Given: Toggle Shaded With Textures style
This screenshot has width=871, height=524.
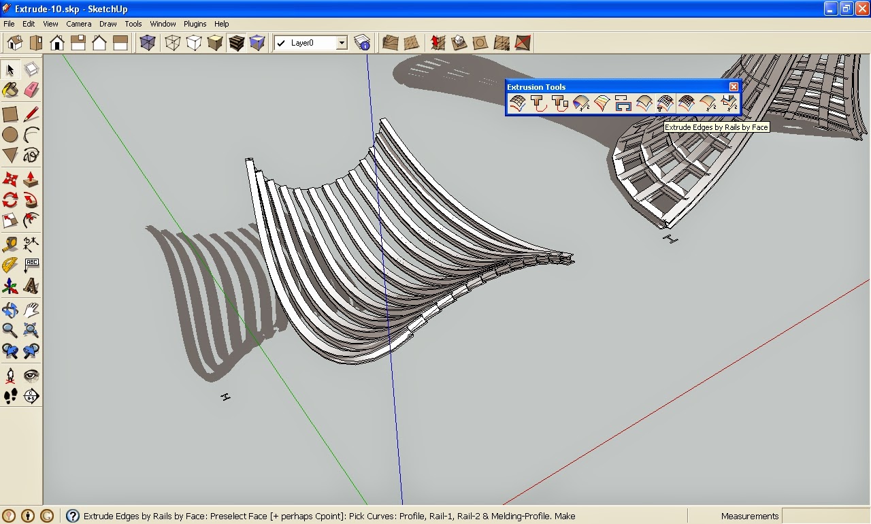Looking at the screenshot, I should point(236,44).
